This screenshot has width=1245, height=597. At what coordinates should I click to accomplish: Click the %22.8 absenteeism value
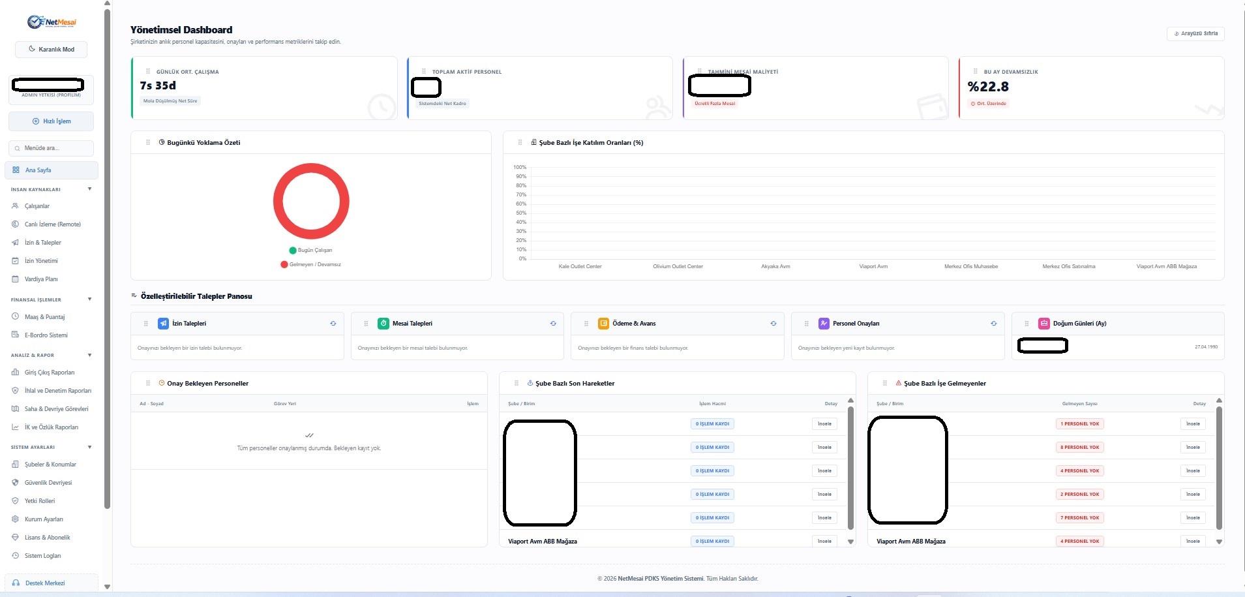click(988, 87)
